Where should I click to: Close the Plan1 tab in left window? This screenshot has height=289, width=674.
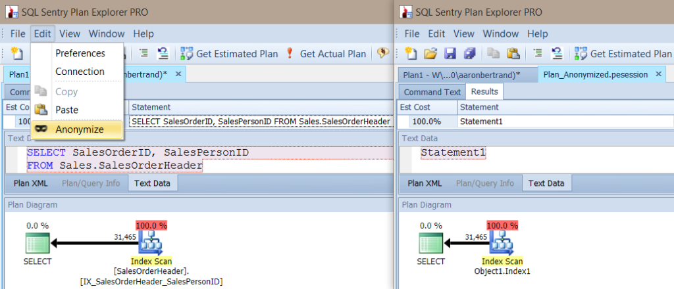coord(178,74)
